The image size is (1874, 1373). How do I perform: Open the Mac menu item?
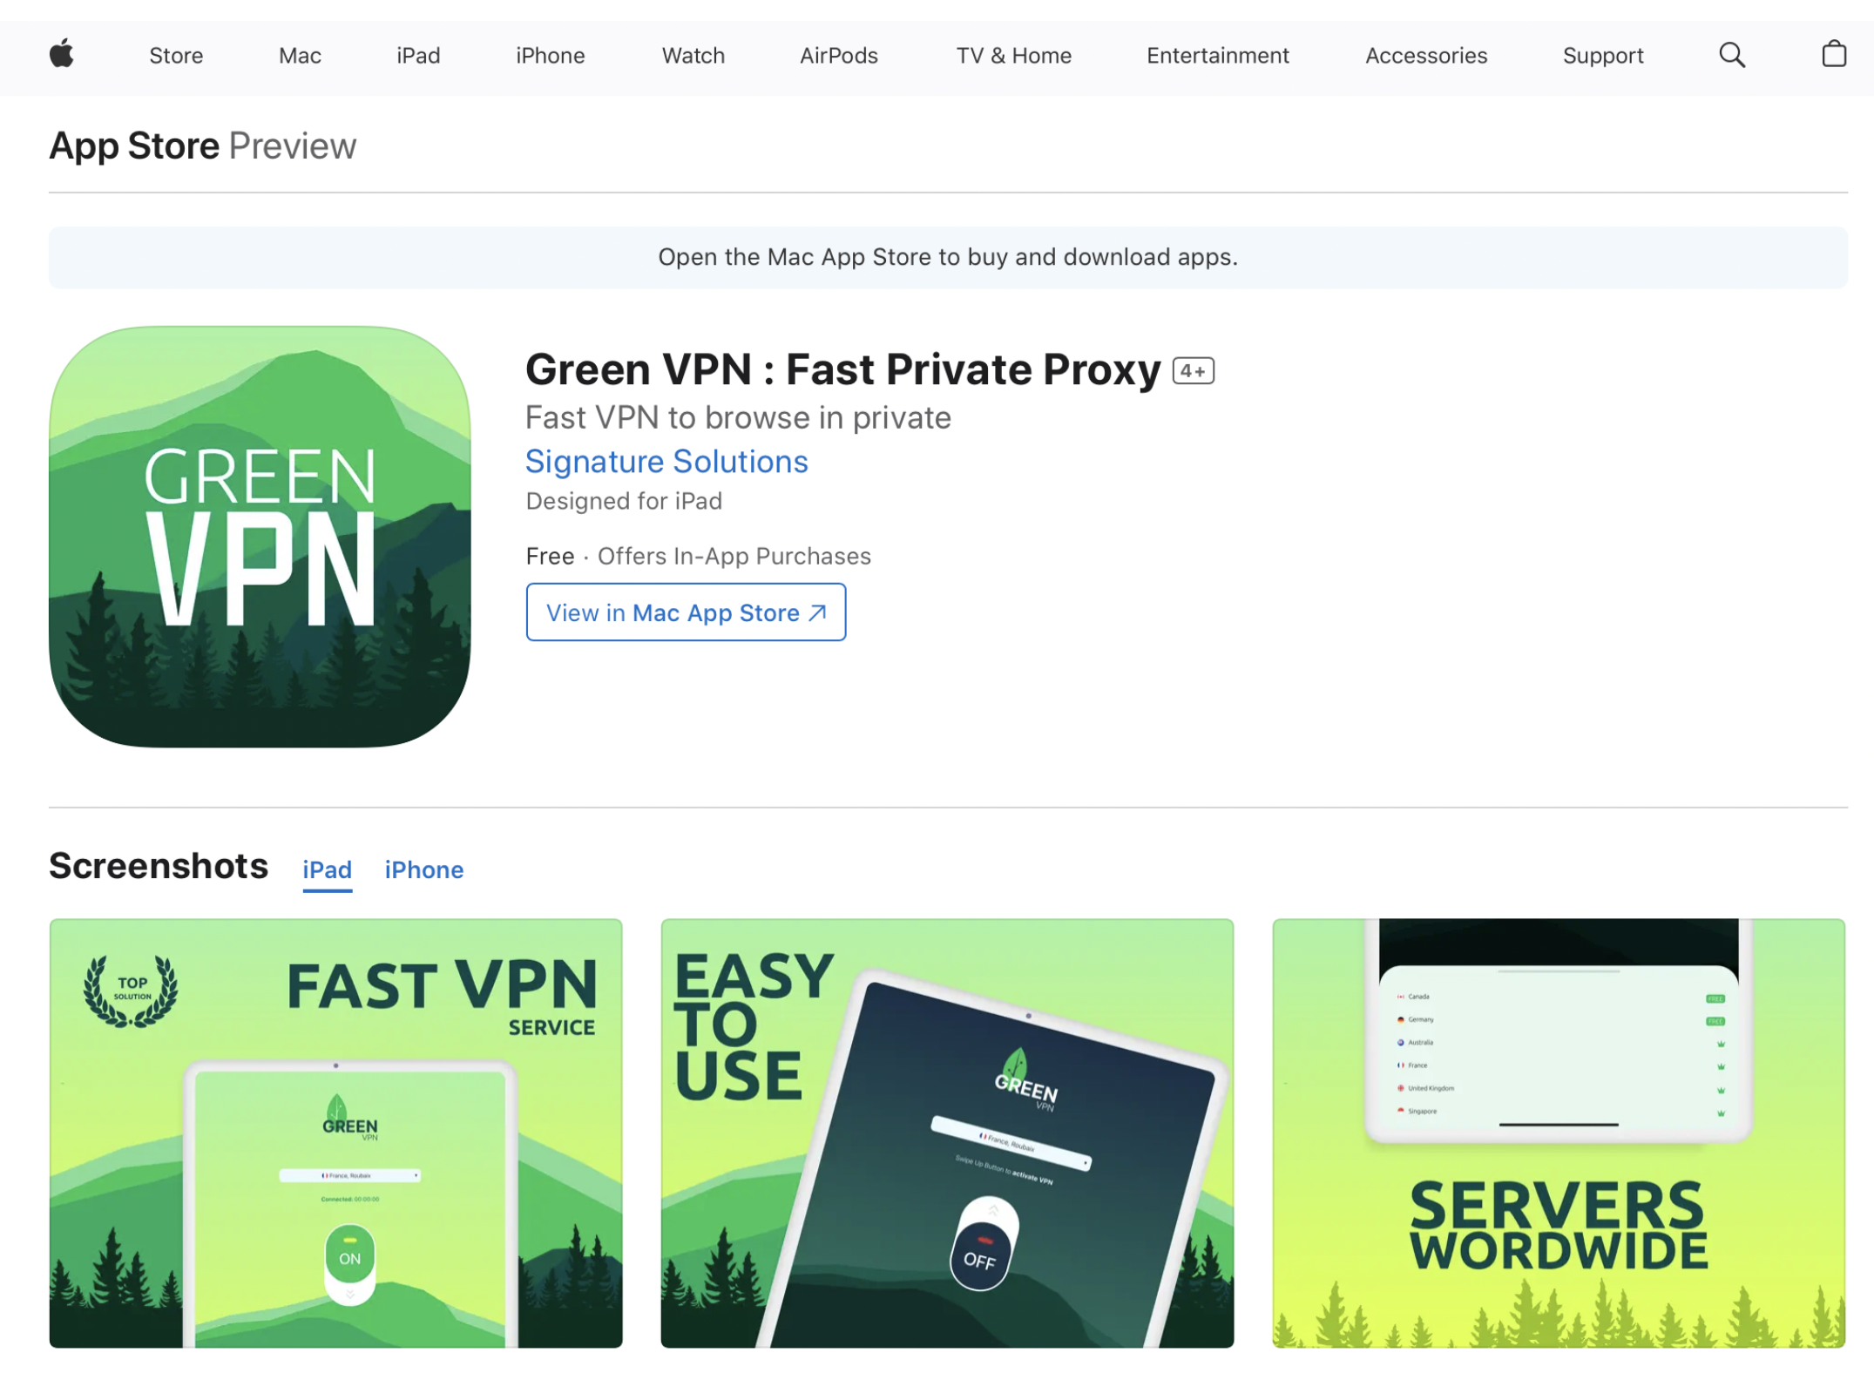click(300, 56)
